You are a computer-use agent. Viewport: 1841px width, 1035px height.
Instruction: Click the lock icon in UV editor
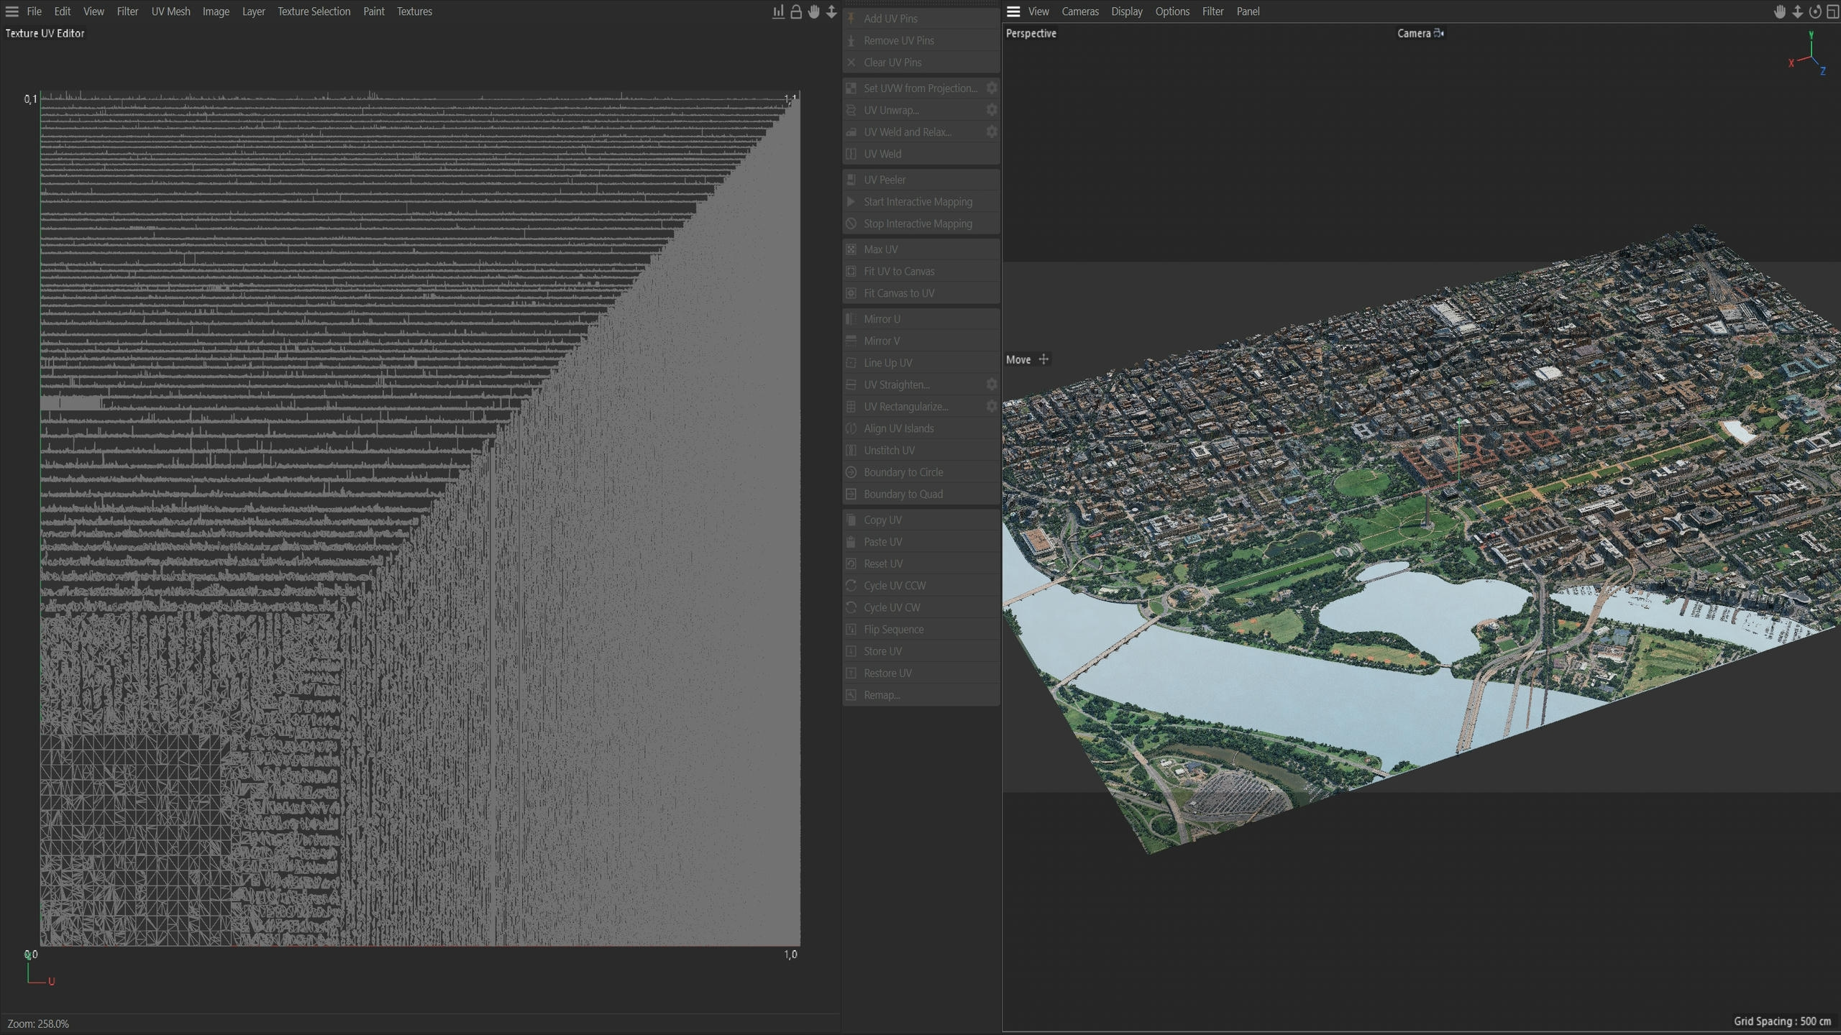tap(796, 11)
